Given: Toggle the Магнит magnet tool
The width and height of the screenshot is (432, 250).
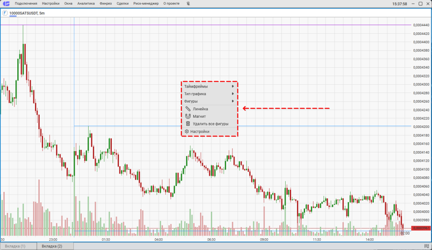Looking at the screenshot, I should coord(210,116).
